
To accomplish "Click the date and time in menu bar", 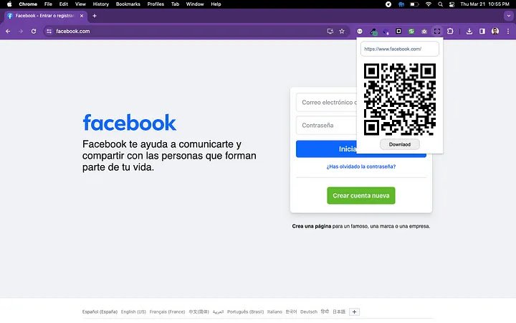I will tap(484, 4).
